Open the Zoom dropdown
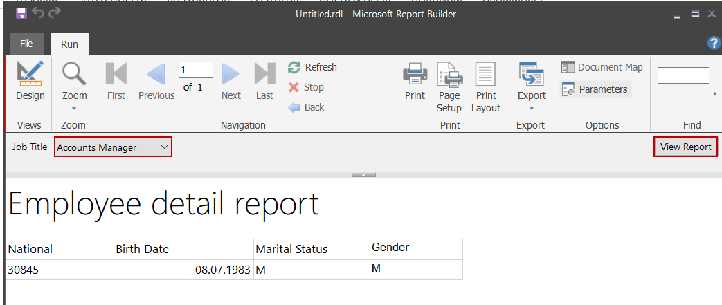722x305 pixels. 74,85
